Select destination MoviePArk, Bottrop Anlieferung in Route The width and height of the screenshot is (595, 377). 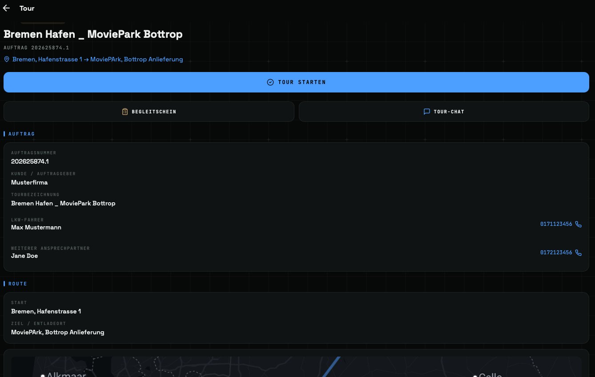click(x=58, y=332)
